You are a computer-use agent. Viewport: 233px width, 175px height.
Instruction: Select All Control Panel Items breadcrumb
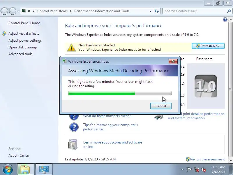50,11
